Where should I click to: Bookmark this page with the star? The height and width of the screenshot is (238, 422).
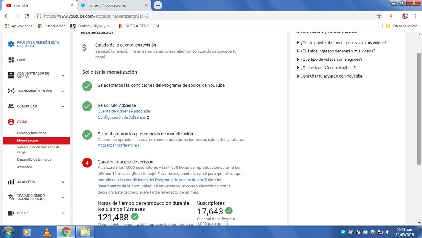379,16
